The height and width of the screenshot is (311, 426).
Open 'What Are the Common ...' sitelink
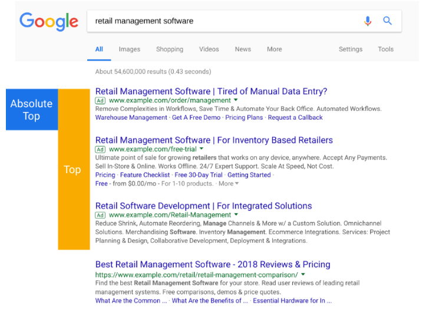click(131, 300)
